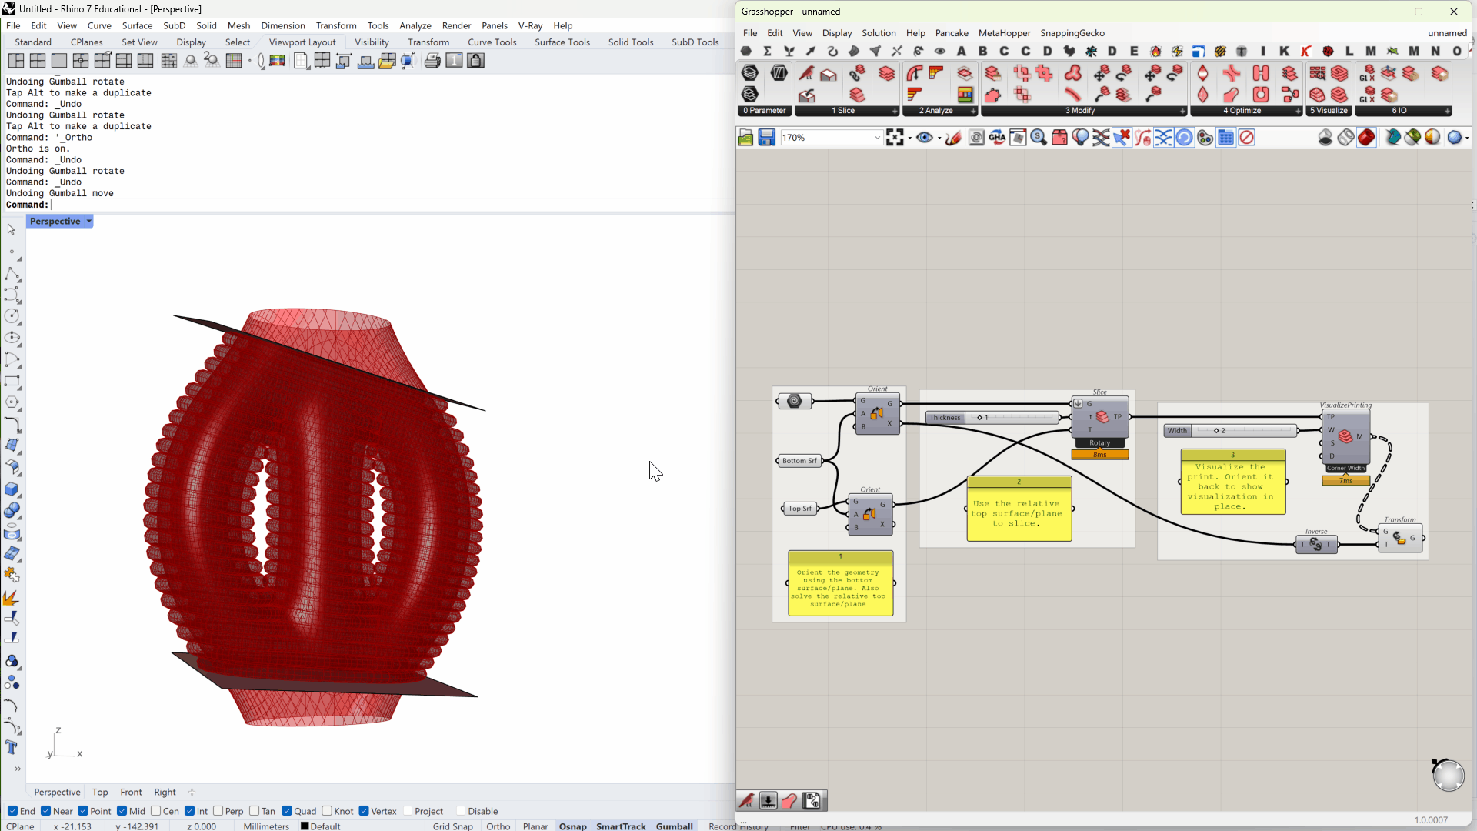Image resolution: width=1477 pixels, height=831 pixels.
Task: Click the red shaded preview icon
Action: point(1366,138)
